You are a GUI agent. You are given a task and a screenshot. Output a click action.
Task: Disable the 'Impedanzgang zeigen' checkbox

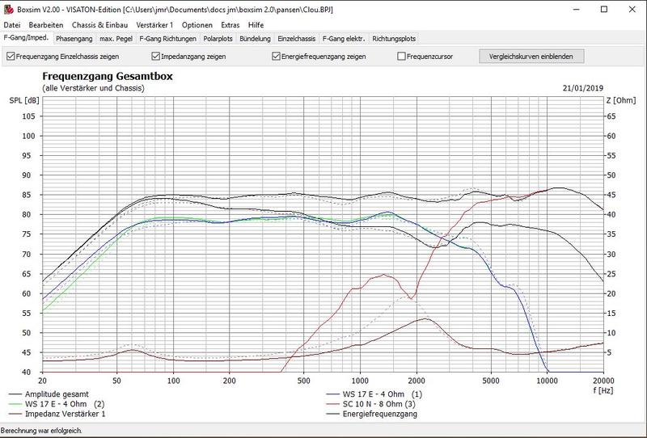[x=156, y=57]
